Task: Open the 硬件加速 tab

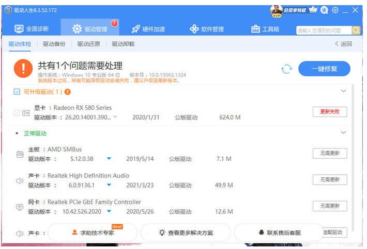Action: (x=148, y=29)
